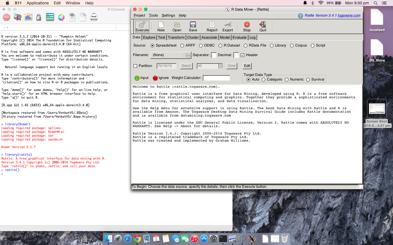
Task: Open Terminal from the Dock
Action: coord(223,239)
